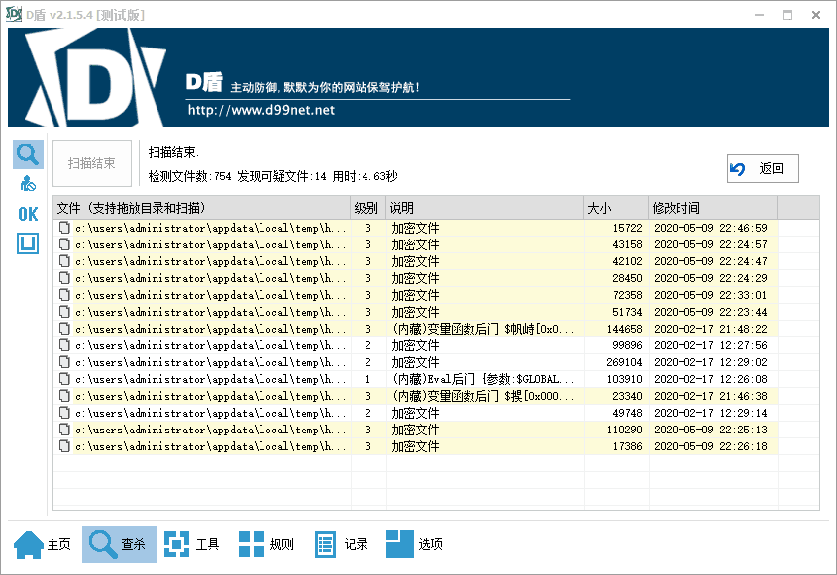
Task: Select file icon of row sized 28450
Action: [64, 278]
